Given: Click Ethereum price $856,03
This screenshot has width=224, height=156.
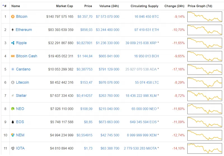Looking at the screenshot, I should 86,30.
